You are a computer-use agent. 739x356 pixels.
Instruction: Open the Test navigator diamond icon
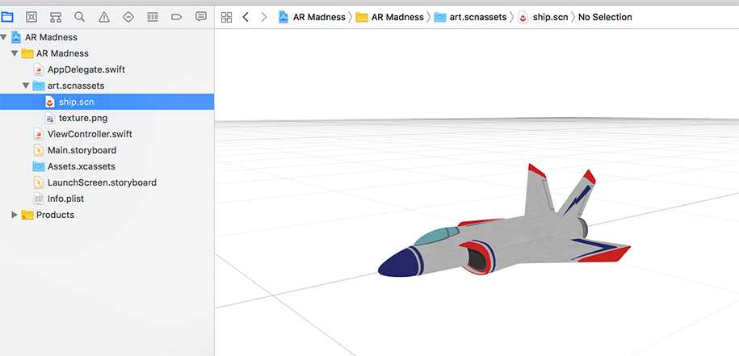click(128, 18)
